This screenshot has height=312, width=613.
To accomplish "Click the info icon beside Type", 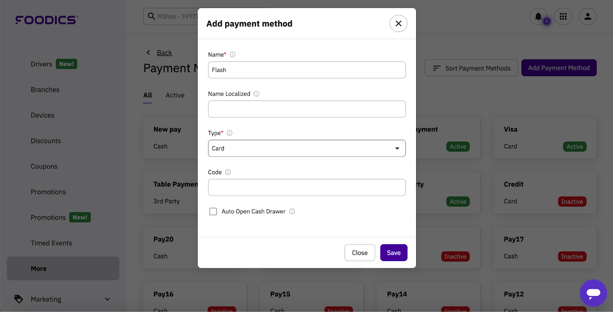I will point(229,133).
